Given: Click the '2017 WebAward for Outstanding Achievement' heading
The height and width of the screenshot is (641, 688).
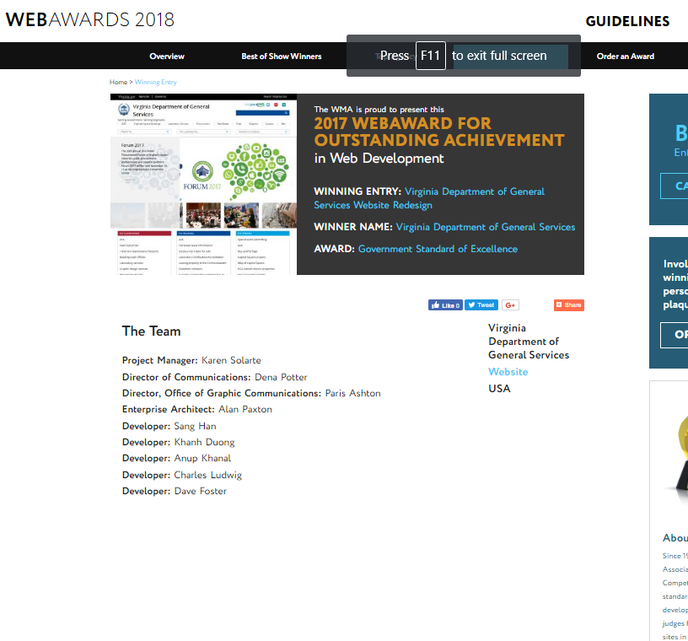Looking at the screenshot, I should 438,132.
